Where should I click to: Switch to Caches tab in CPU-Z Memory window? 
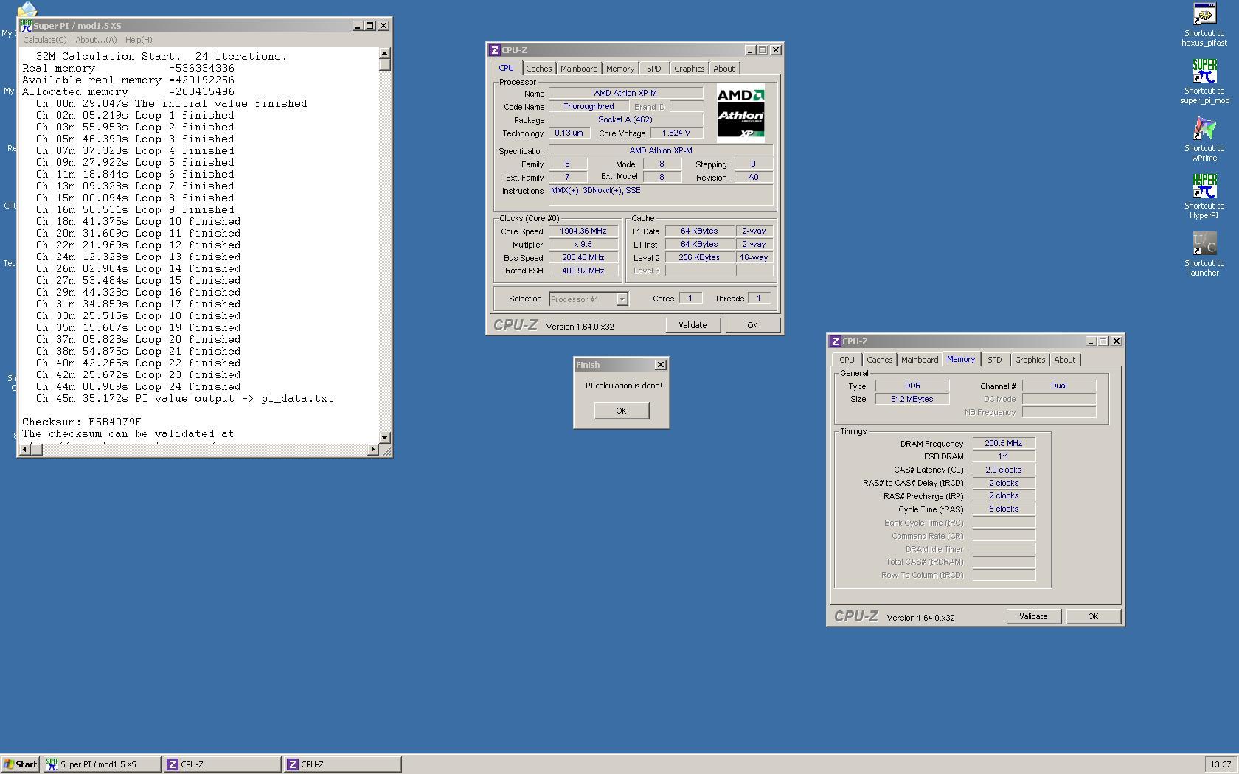[879, 360]
